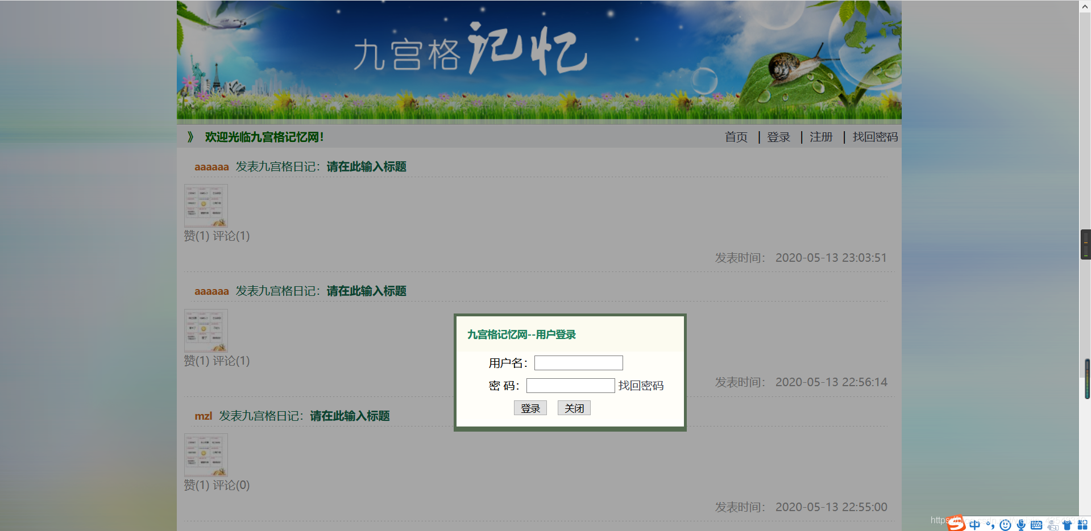Click the 用户名 input field
Screen dimensions: 1091x531
[x=578, y=362]
